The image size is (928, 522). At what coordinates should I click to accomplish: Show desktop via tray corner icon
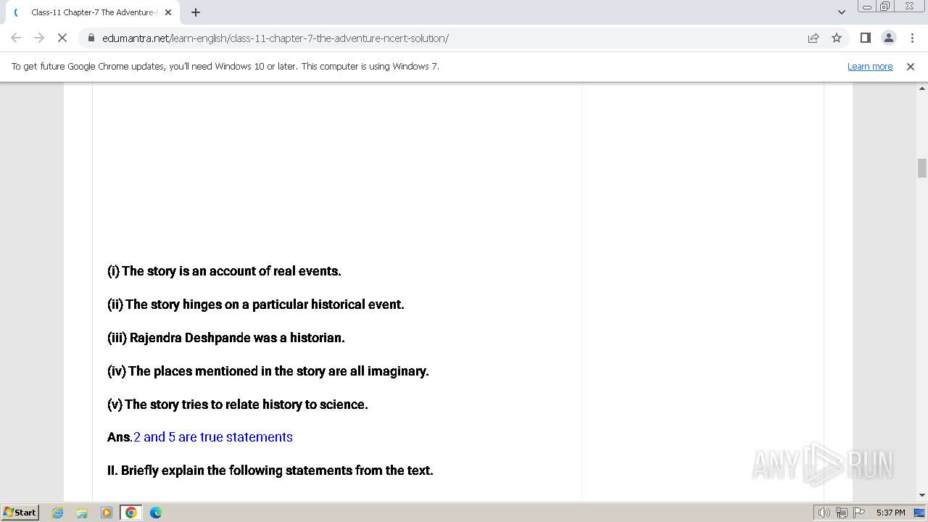click(920, 513)
